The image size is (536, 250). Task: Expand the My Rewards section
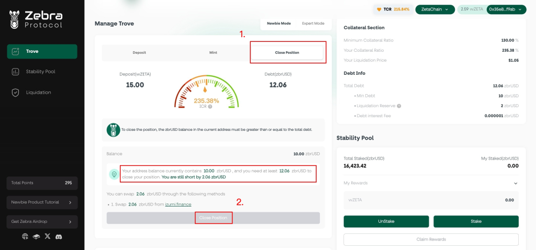click(515, 183)
